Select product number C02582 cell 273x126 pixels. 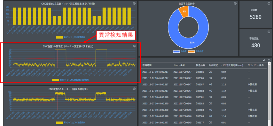[199, 103]
